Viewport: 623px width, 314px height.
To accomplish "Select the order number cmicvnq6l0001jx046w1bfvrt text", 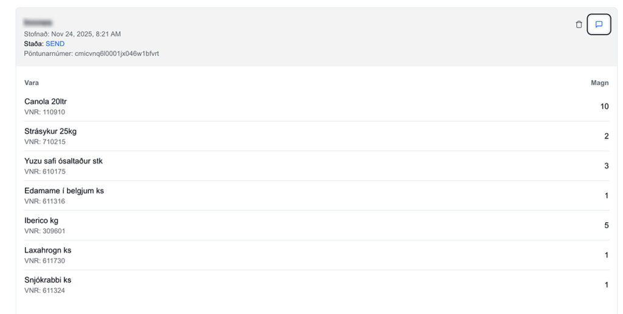I will 117,53.
